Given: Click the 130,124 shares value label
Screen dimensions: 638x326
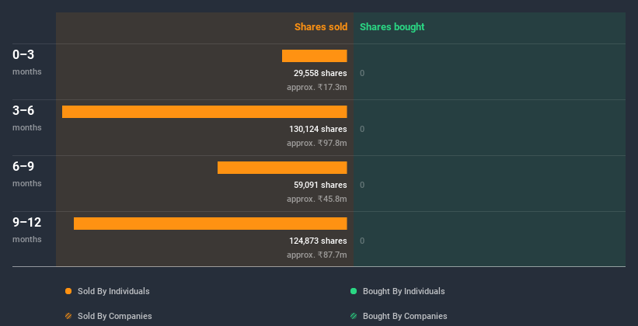Looking at the screenshot, I should click(318, 130).
